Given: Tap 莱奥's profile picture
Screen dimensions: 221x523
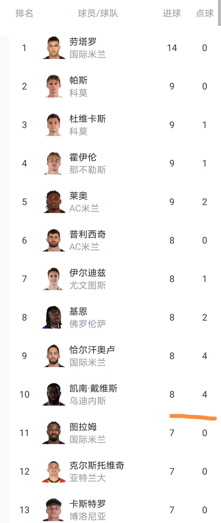Looking at the screenshot, I should pos(54,202).
